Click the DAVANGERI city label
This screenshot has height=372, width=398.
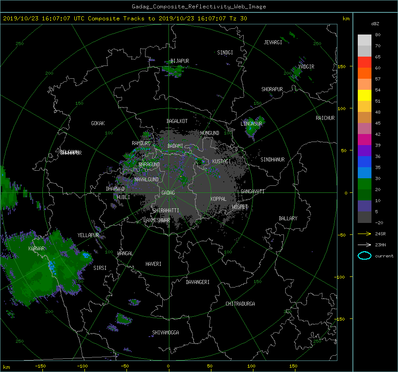pyautogui.click(x=198, y=282)
